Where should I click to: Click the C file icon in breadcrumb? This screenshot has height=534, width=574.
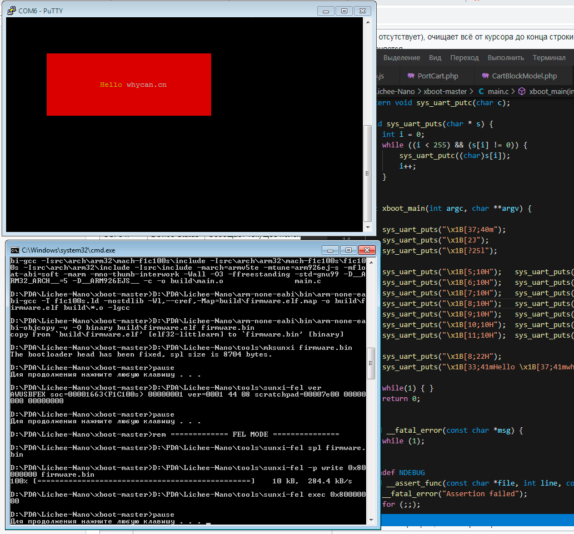point(481,91)
